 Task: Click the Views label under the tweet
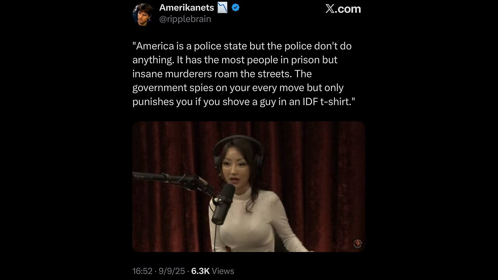(223, 271)
